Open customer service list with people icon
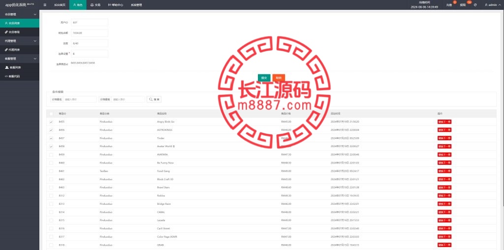 click(x=20, y=67)
